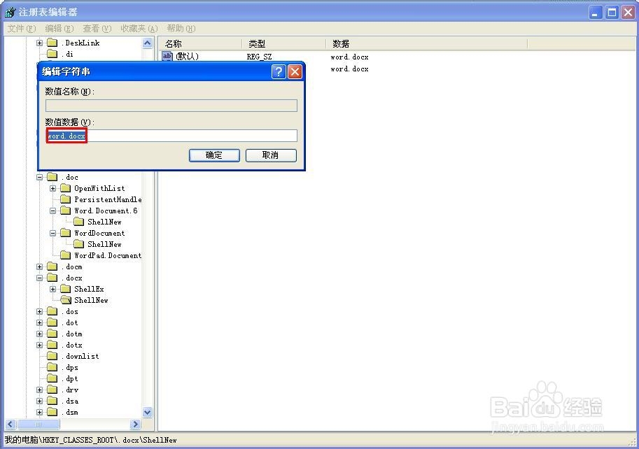
Task: Collapse the .docx registry key
Action: 39,278
